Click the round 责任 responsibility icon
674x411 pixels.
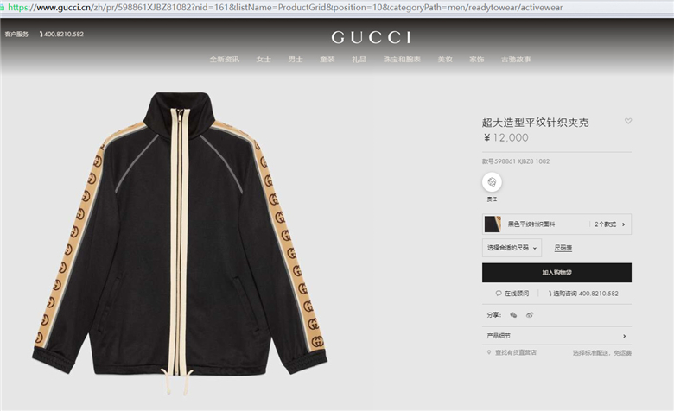[x=492, y=182]
